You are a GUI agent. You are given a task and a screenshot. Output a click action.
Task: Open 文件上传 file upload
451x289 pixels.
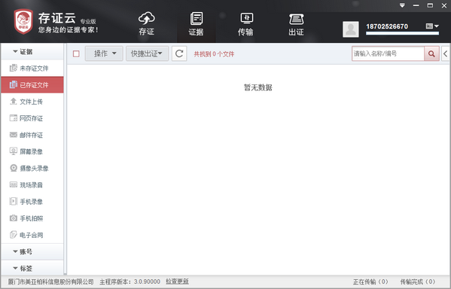click(32, 102)
